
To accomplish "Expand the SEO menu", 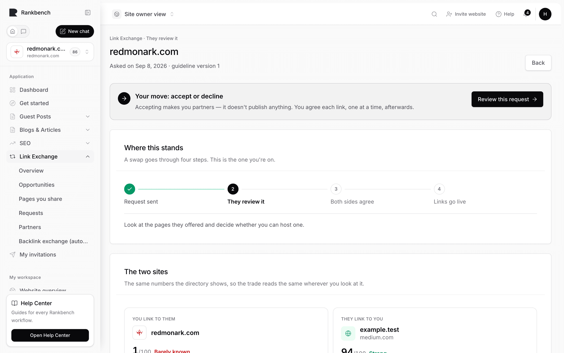I will click(50, 143).
